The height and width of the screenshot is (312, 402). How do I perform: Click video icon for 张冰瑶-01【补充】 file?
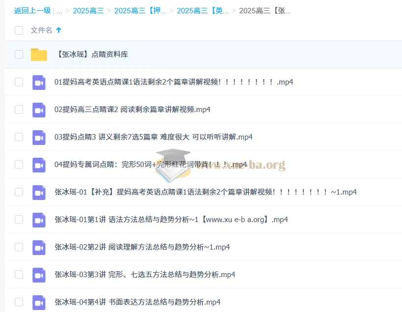tap(39, 192)
